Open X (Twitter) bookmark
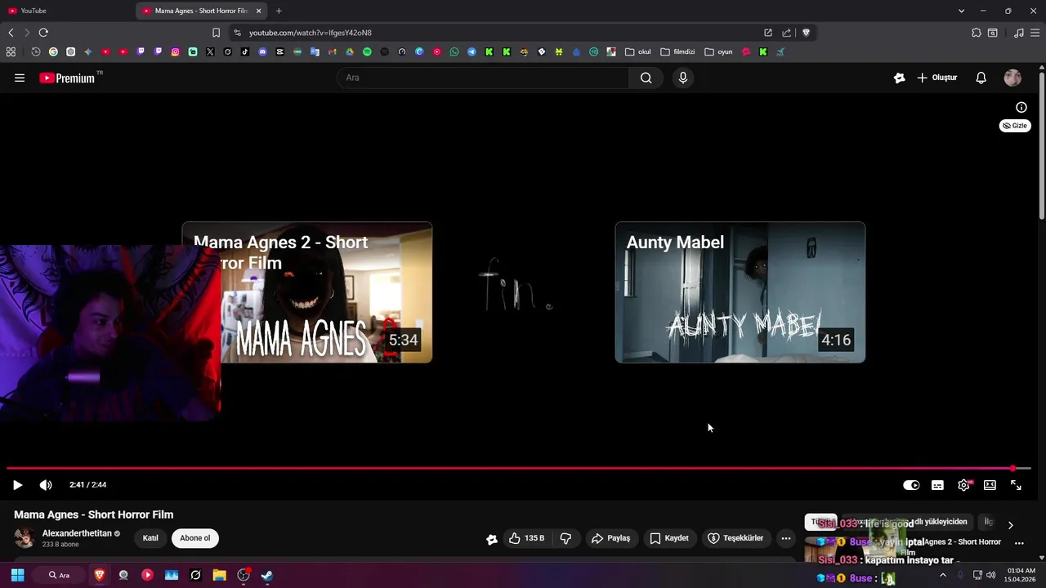This screenshot has width=1046, height=588. 210,51
